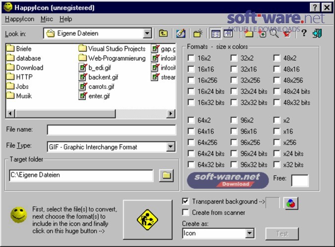Open the Misc menu
Screen dimensions: 335x247
point(47,19)
